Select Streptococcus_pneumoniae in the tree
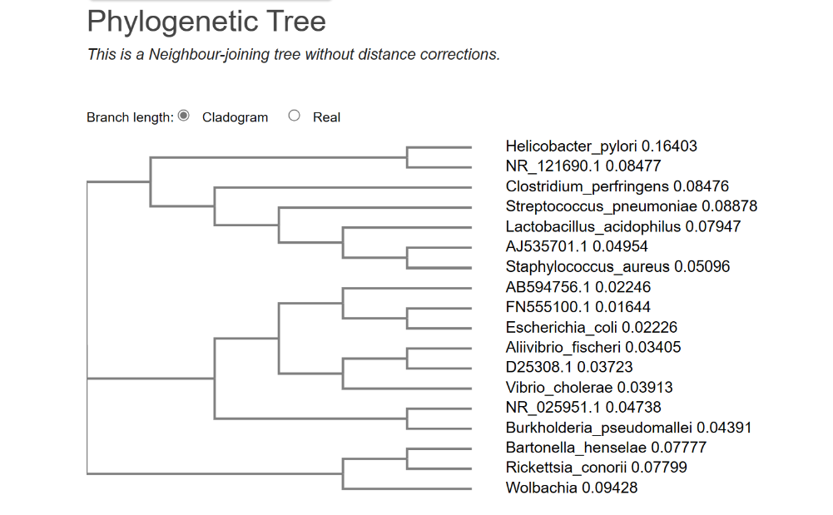Image resolution: width=833 pixels, height=515 pixels. click(628, 206)
